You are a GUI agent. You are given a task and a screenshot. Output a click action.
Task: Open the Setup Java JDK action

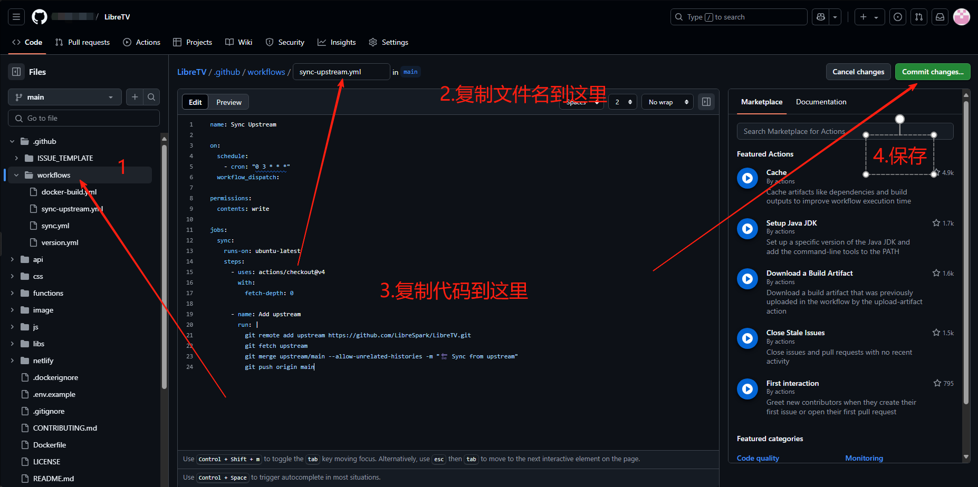pyautogui.click(x=792, y=223)
